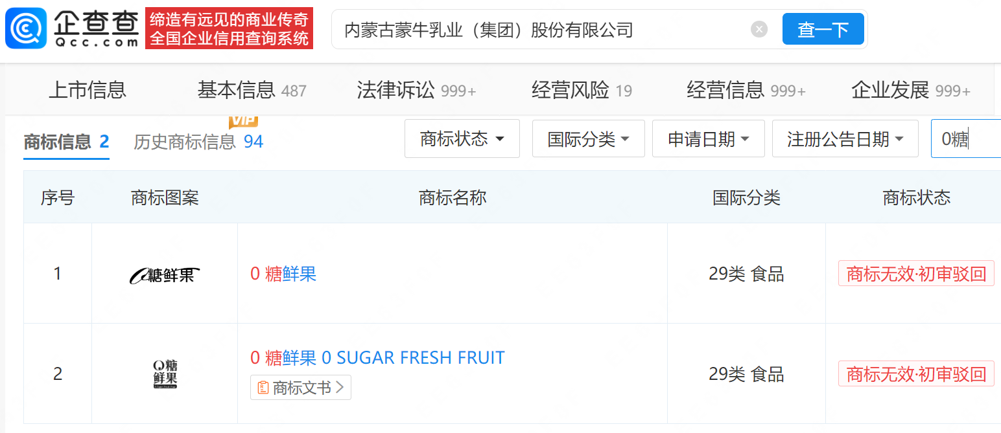The image size is (1001, 433).
Task: Click the 0 糖鲜果 trademark name link
Action: [283, 274]
